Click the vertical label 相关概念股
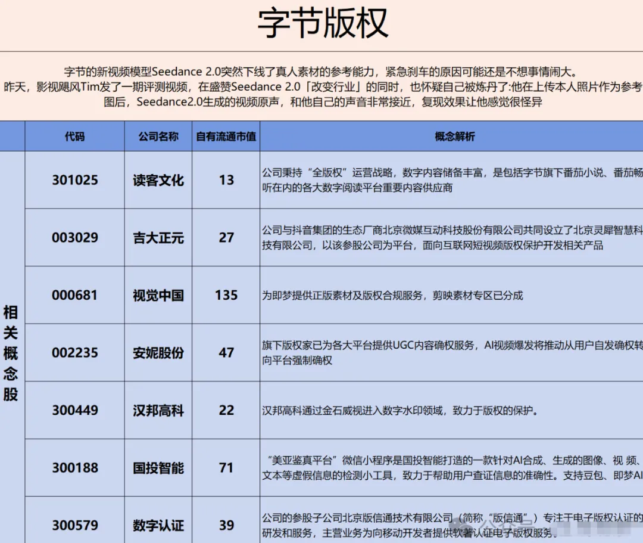The width and height of the screenshot is (643, 543). click(11, 353)
